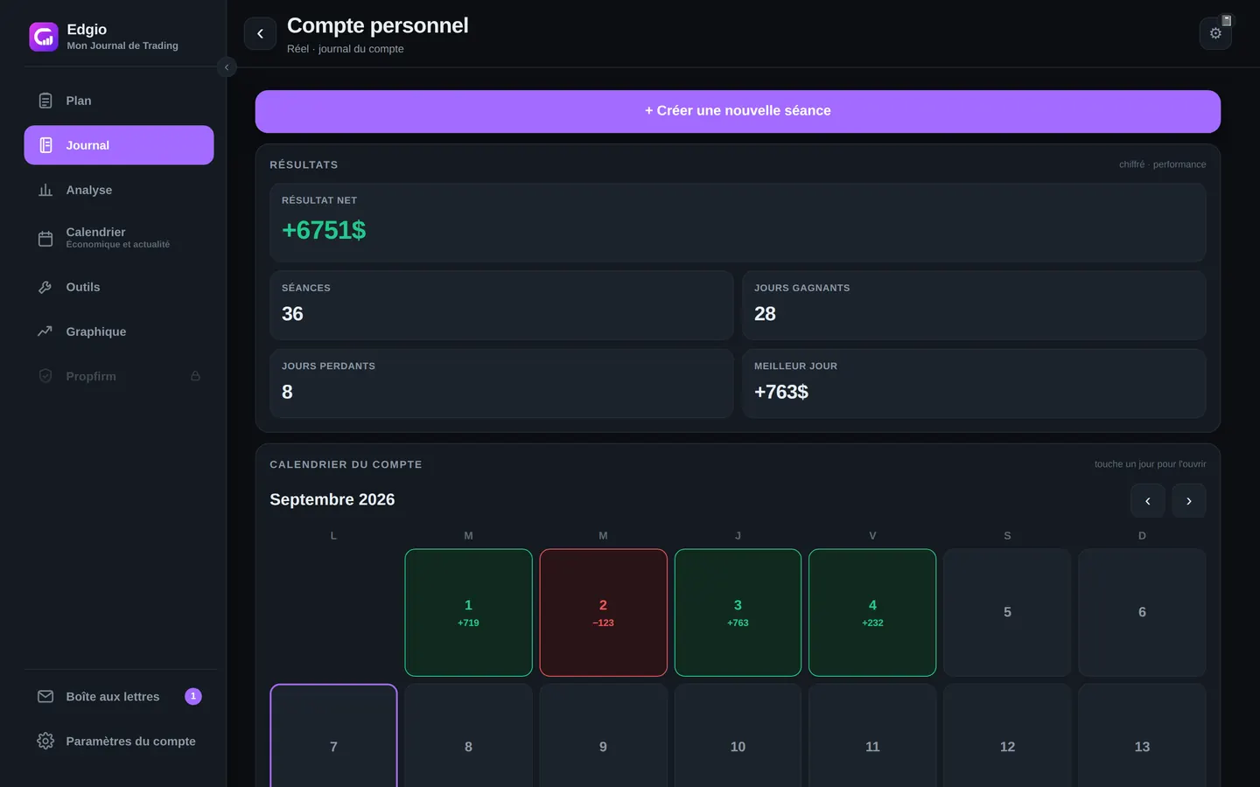
Task: Collapse the sidebar with the chevron handle
Action: point(227,67)
